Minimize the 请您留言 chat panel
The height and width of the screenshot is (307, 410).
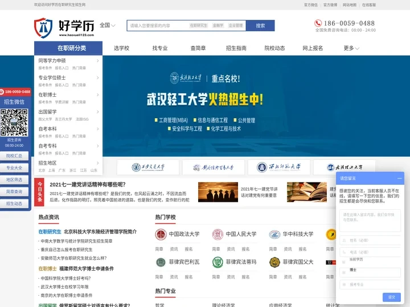pos(399,179)
